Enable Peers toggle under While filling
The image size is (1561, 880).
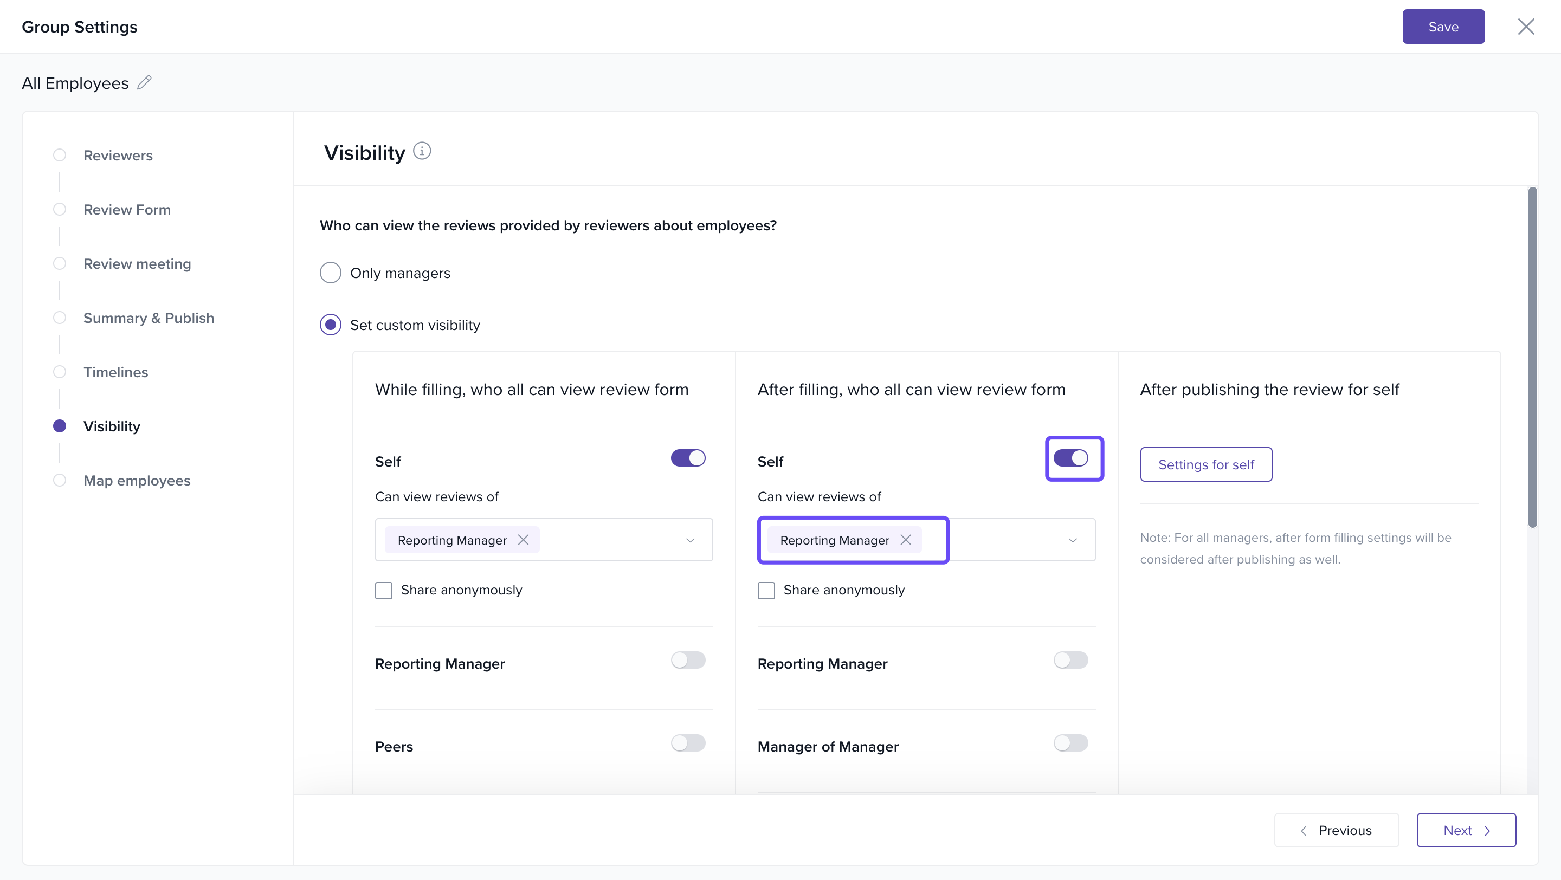click(688, 743)
